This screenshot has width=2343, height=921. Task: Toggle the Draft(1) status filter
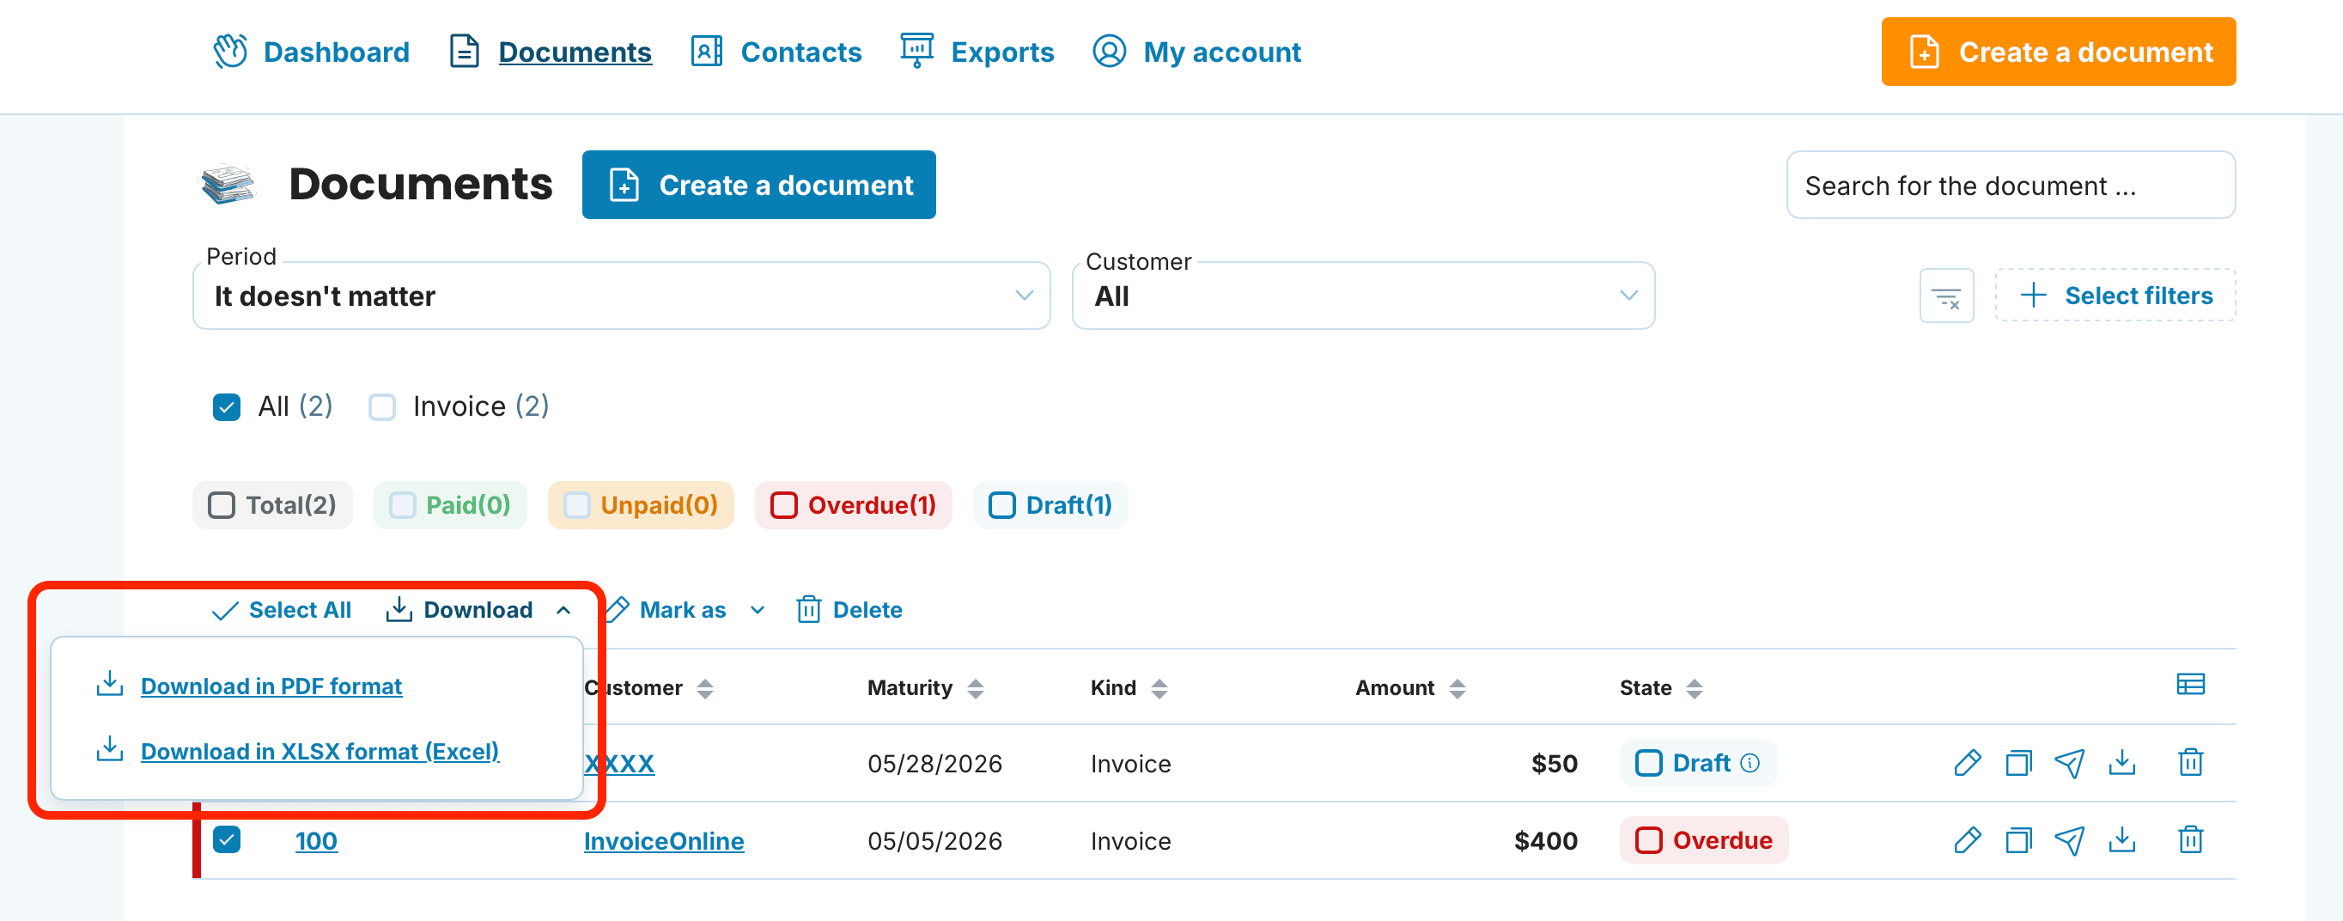pos(1050,505)
